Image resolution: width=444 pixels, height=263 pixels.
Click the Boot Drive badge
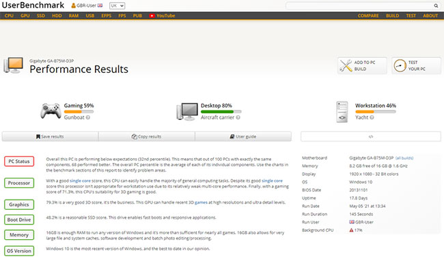(19, 220)
